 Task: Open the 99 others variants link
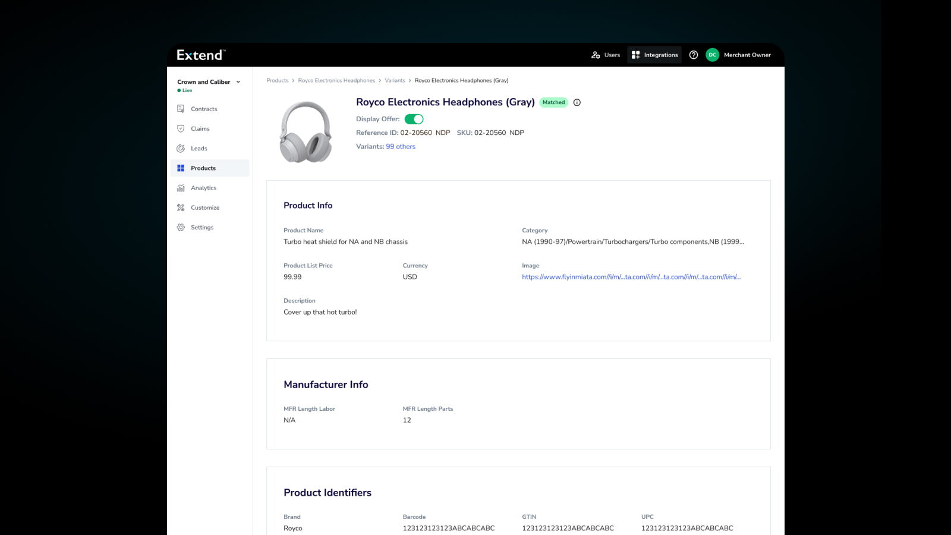[x=401, y=146]
